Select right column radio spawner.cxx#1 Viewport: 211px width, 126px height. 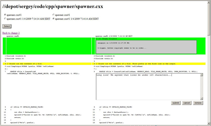[54, 15]
